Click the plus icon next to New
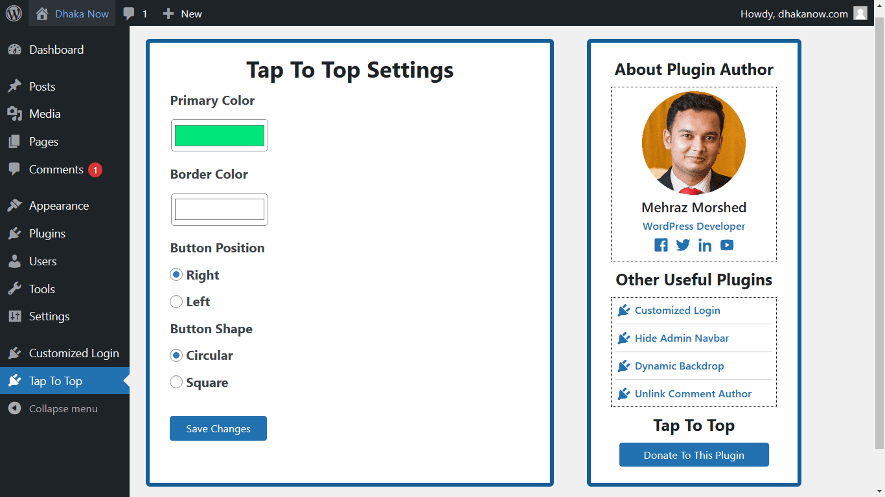 (x=168, y=14)
